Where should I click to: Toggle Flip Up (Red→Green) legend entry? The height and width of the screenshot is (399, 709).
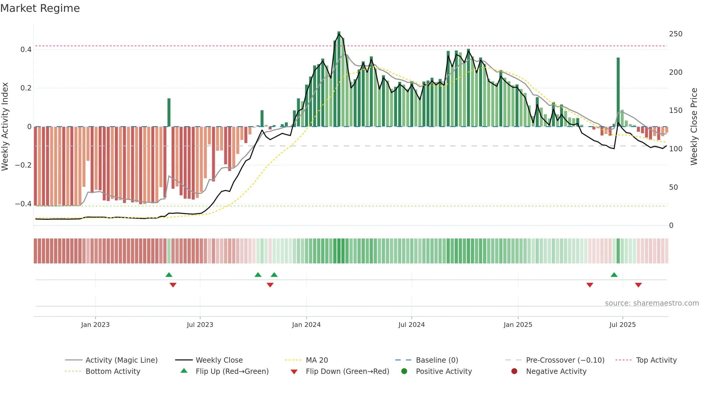(x=225, y=371)
